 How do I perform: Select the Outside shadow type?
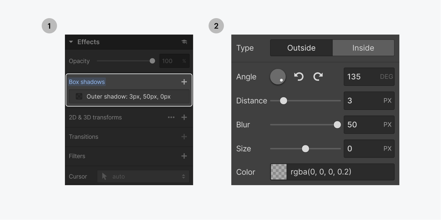point(301,48)
